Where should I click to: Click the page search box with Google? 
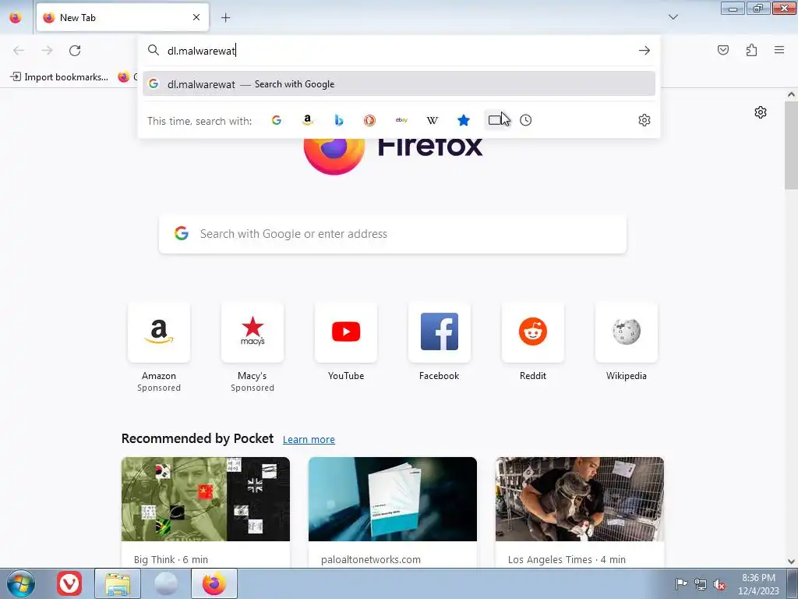[393, 234]
